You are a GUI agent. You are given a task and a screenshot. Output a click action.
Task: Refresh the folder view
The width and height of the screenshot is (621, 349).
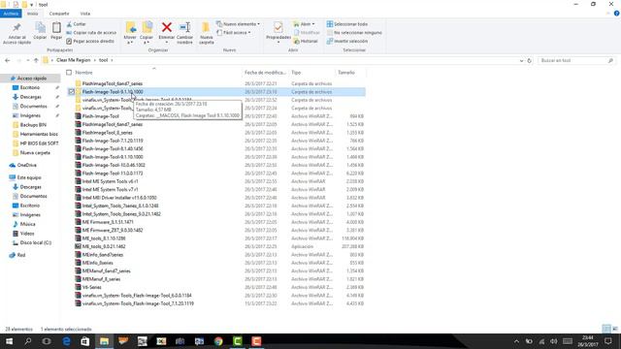529,60
